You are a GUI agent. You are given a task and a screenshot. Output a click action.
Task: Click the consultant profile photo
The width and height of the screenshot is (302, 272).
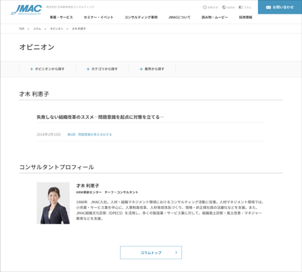click(53, 203)
